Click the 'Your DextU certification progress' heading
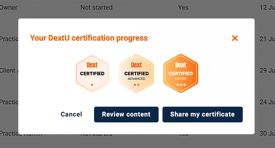This screenshot has height=148, width=275. pos(89,38)
